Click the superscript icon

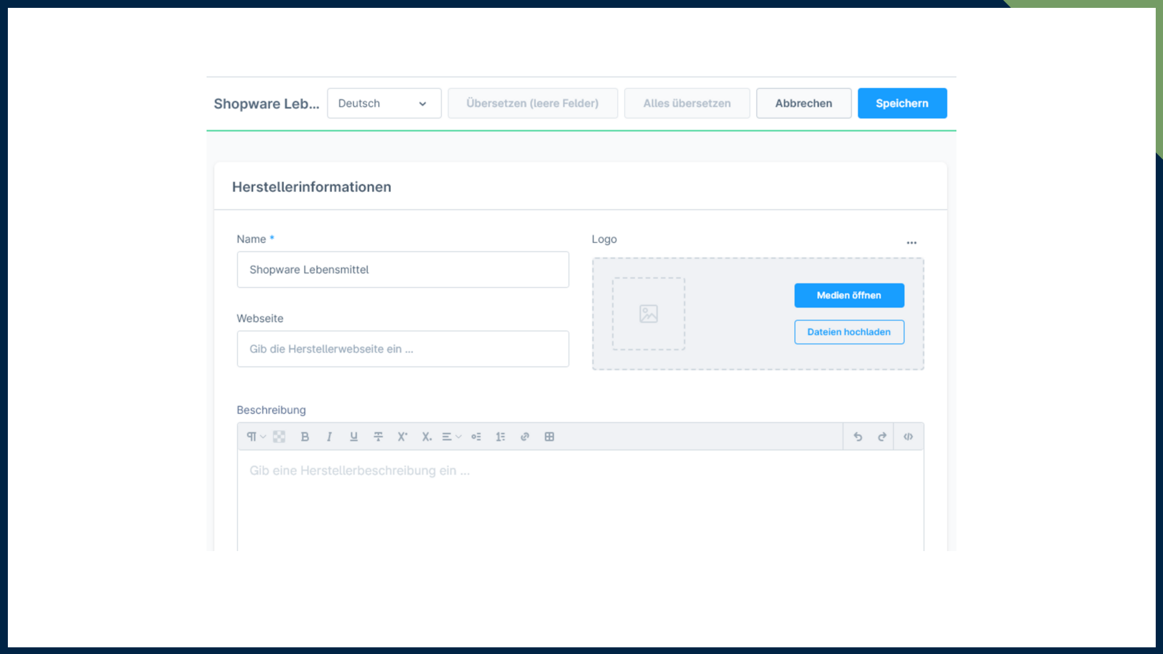coord(402,437)
